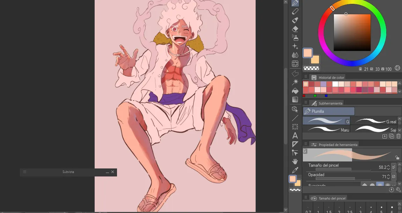Switch color wheel mode with arrow icon
The height and width of the screenshot is (213, 402).
coord(397,68)
